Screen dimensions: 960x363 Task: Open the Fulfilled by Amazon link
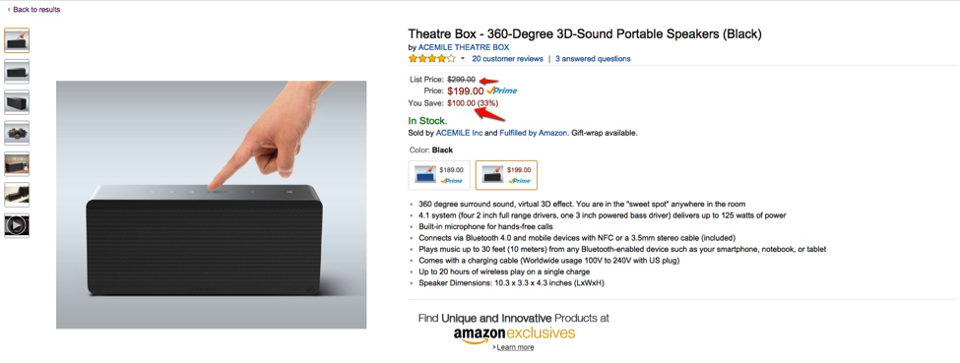534,132
